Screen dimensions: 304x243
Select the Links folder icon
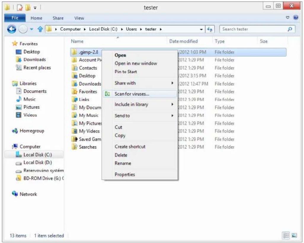[x=74, y=100]
